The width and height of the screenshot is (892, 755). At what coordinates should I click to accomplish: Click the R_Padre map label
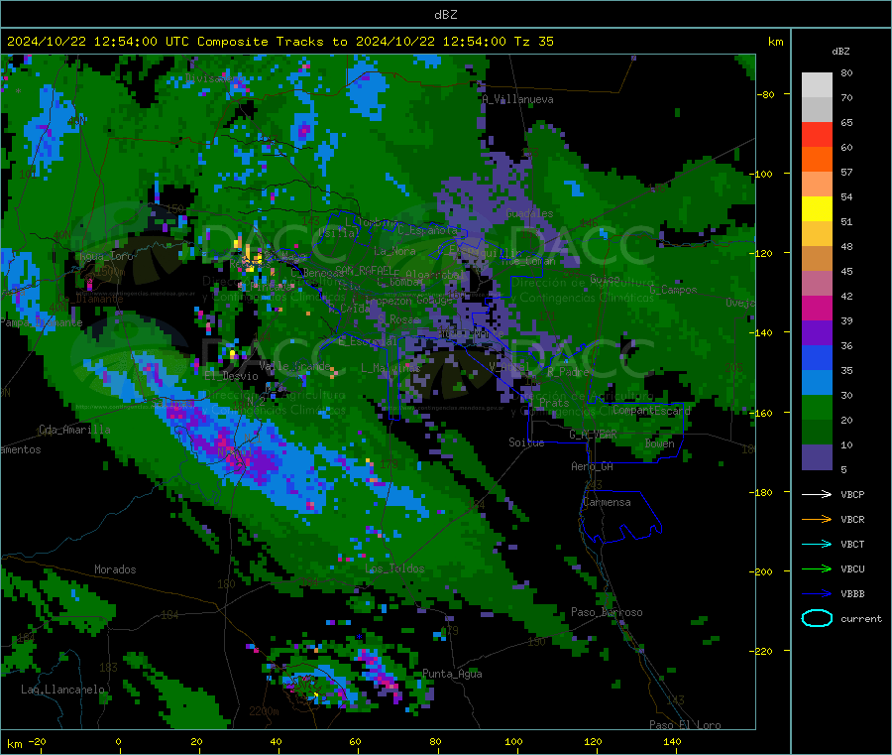click(568, 372)
